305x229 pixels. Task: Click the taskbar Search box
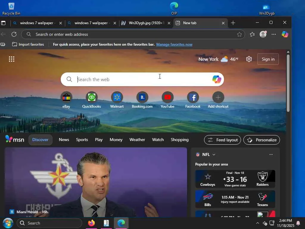(49, 223)
